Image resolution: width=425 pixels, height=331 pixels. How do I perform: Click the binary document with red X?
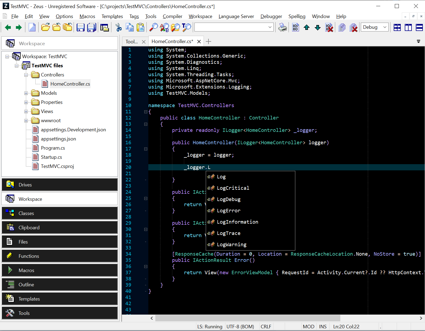[329, 27]
